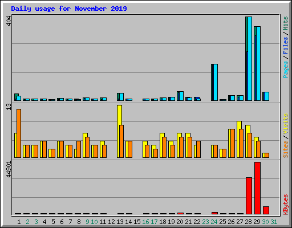Click the visits bar for day 14

coord(127,149)
